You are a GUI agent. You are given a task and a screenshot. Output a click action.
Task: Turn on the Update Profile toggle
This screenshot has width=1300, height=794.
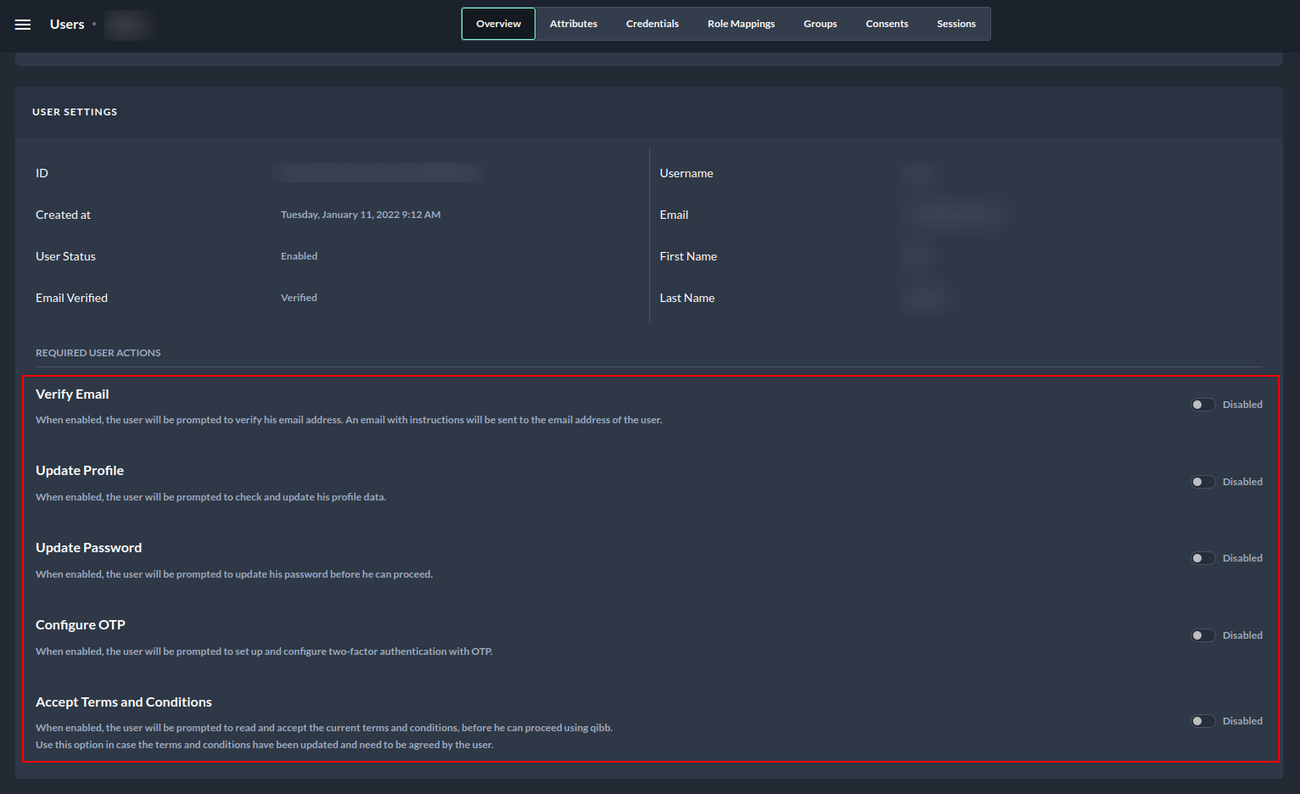(1202, 482)
